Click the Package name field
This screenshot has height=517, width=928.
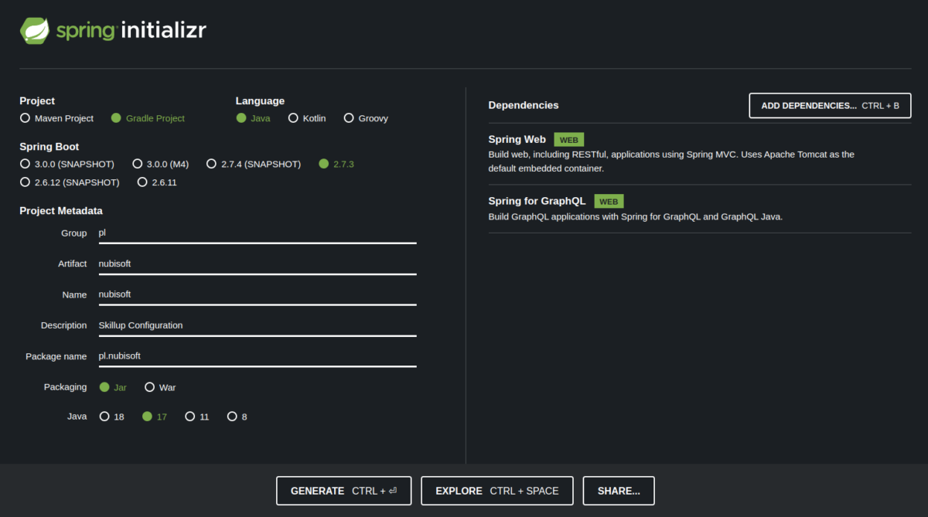(257, 356)
